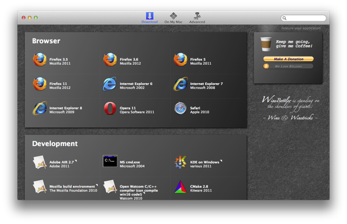Click the Firefox 3.5 Mozilla 2011 label
Viewport: 347px width, 224px height.
click(60, 61)
